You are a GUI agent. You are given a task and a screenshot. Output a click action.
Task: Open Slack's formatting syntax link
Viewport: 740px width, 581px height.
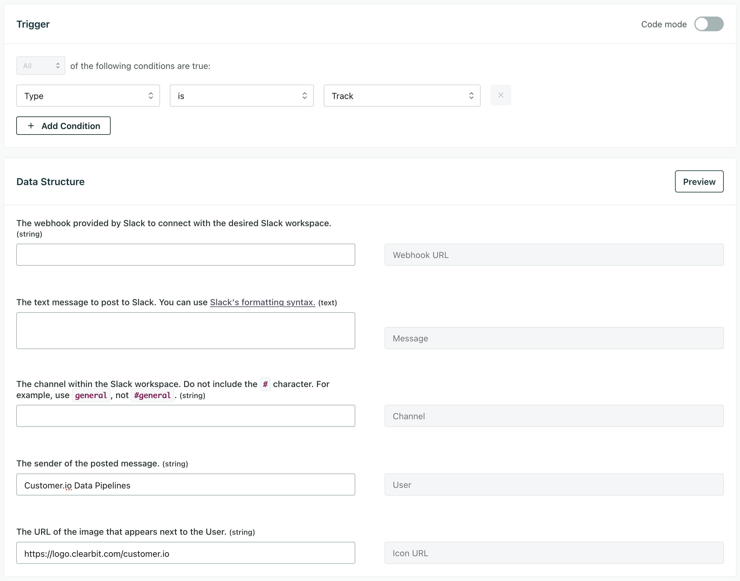262,302
